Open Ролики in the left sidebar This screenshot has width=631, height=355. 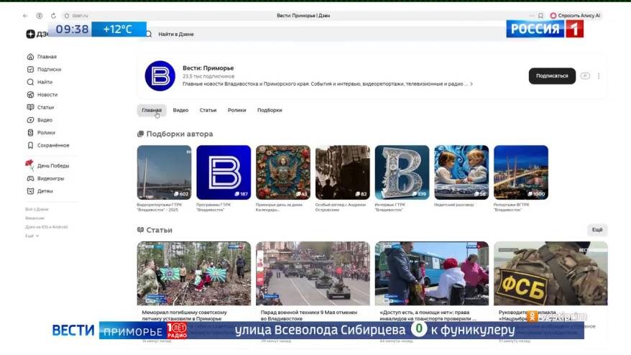tap(41, 132)
